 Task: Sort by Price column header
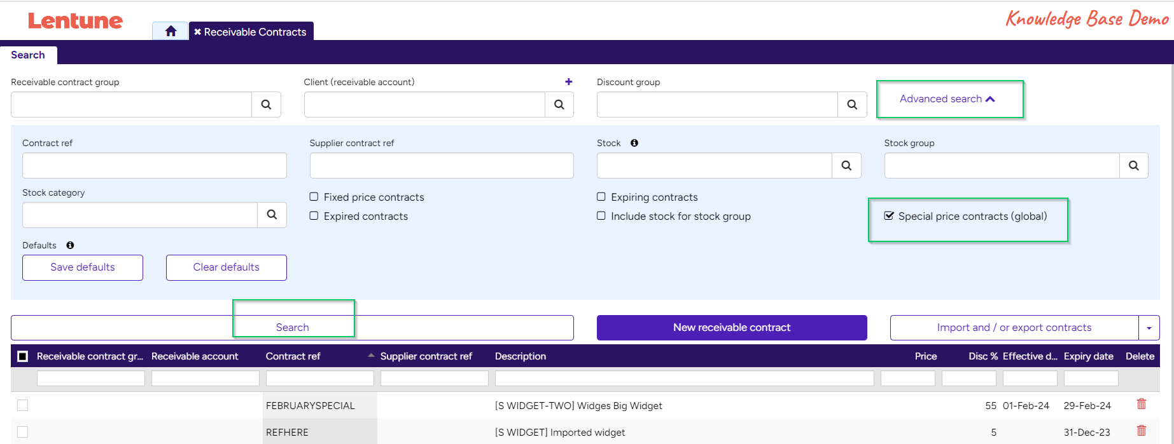pyautogui.click(x=926, y=356)
